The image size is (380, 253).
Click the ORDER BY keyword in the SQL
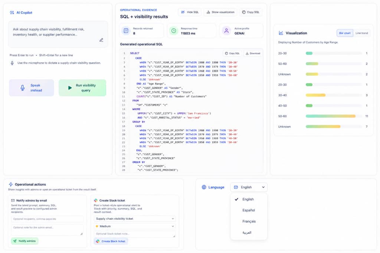pos(139,162)
